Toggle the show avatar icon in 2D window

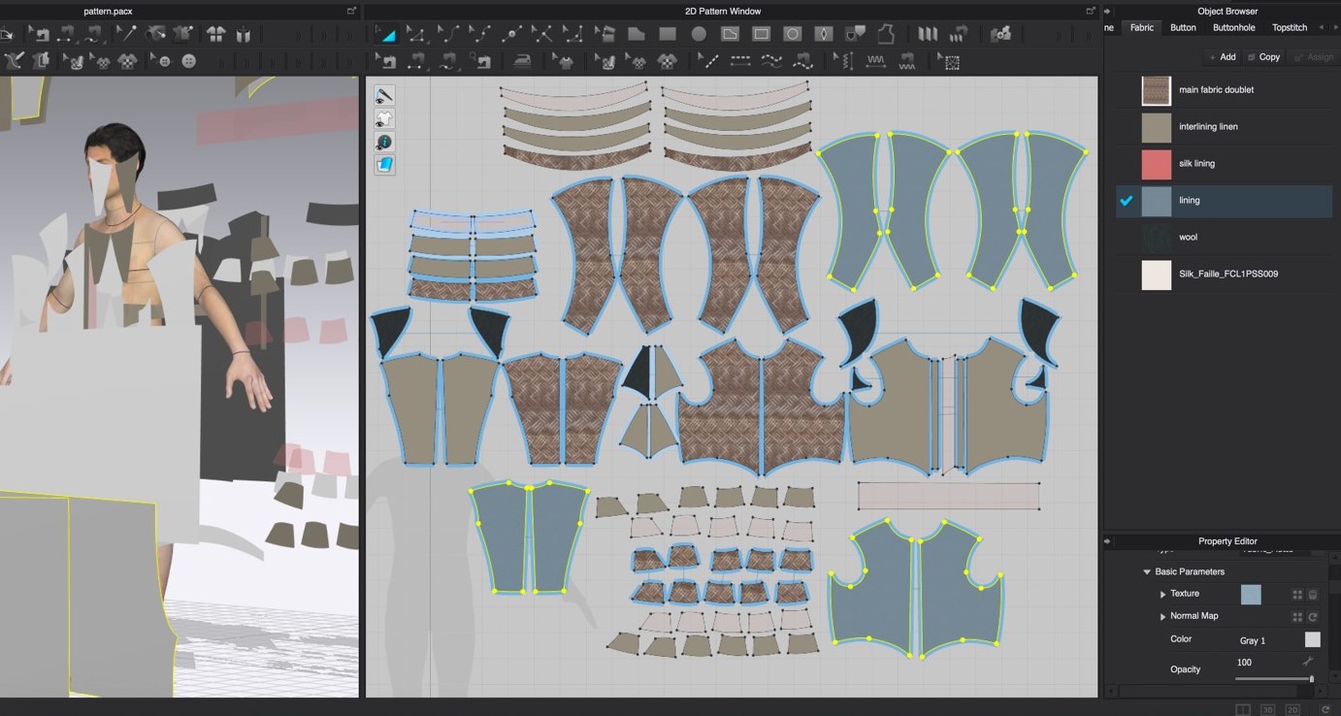click(384, 118)
